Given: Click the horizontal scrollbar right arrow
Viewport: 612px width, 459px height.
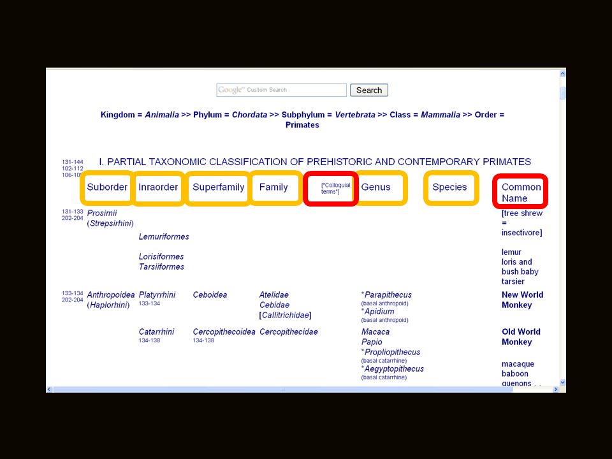Looking at the screenshot, I should [556, 389].
